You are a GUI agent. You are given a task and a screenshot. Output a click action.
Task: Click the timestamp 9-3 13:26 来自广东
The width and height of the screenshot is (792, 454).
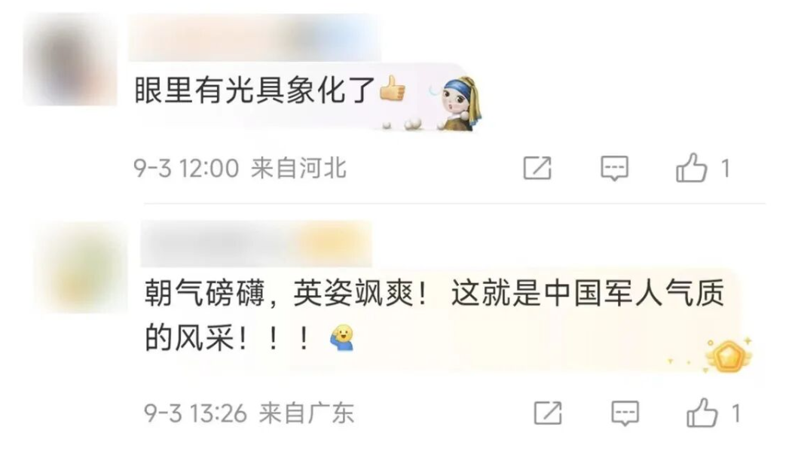click(249, 413)
